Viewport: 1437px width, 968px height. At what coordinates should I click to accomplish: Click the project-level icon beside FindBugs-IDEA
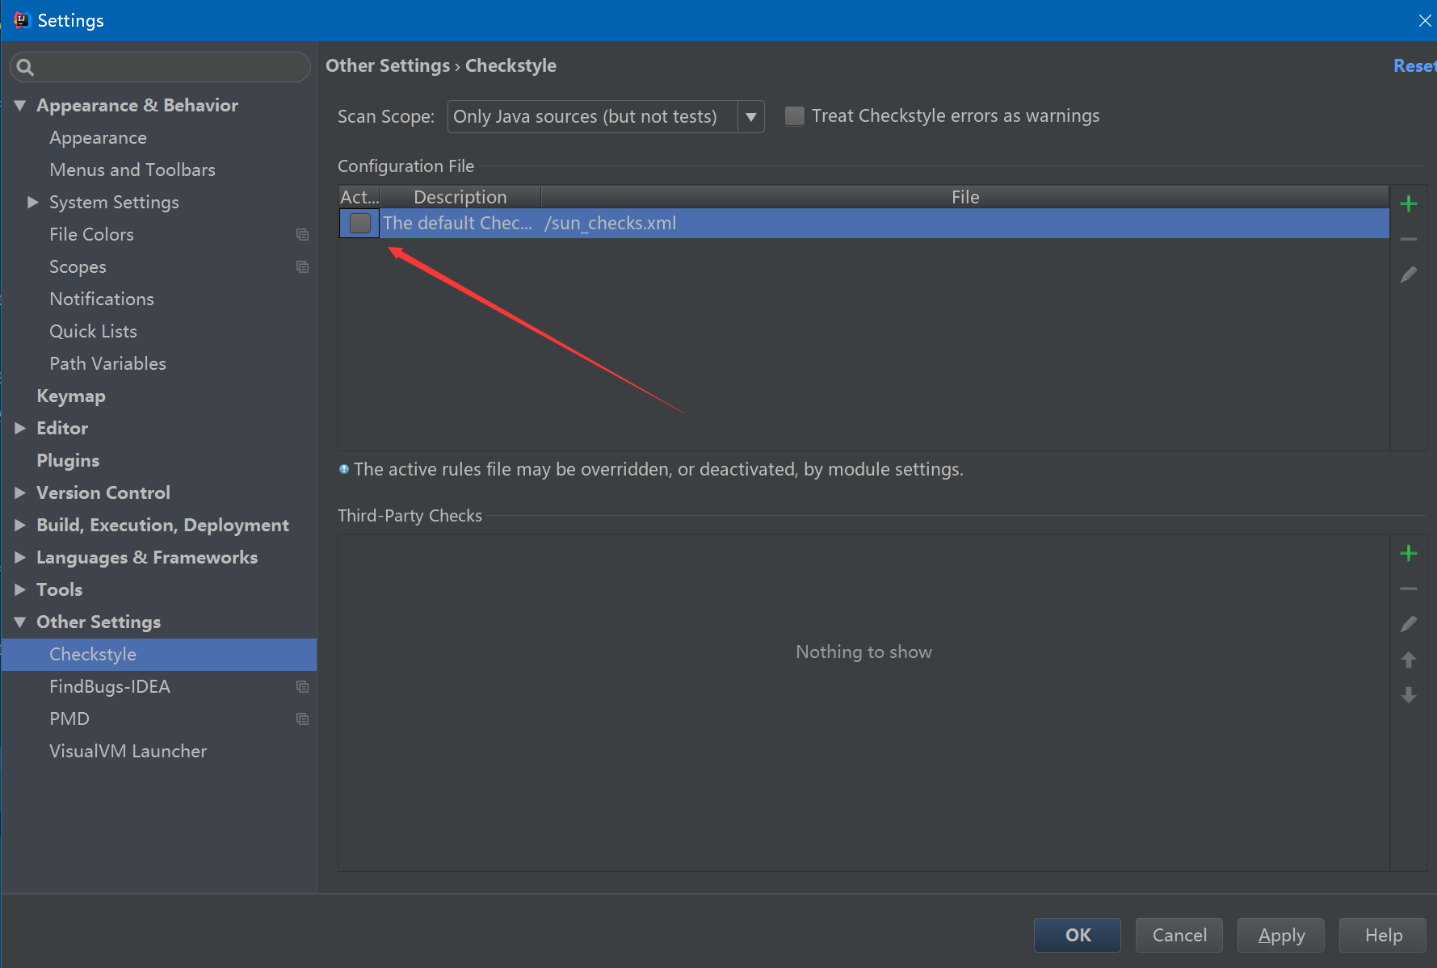coord(302,686)
